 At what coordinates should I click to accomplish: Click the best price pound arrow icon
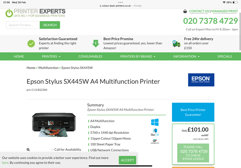[x=96, y=44]
